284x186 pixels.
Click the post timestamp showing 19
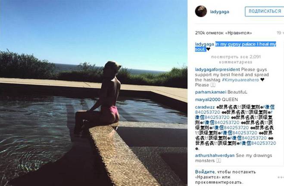(x=280, y=33)
